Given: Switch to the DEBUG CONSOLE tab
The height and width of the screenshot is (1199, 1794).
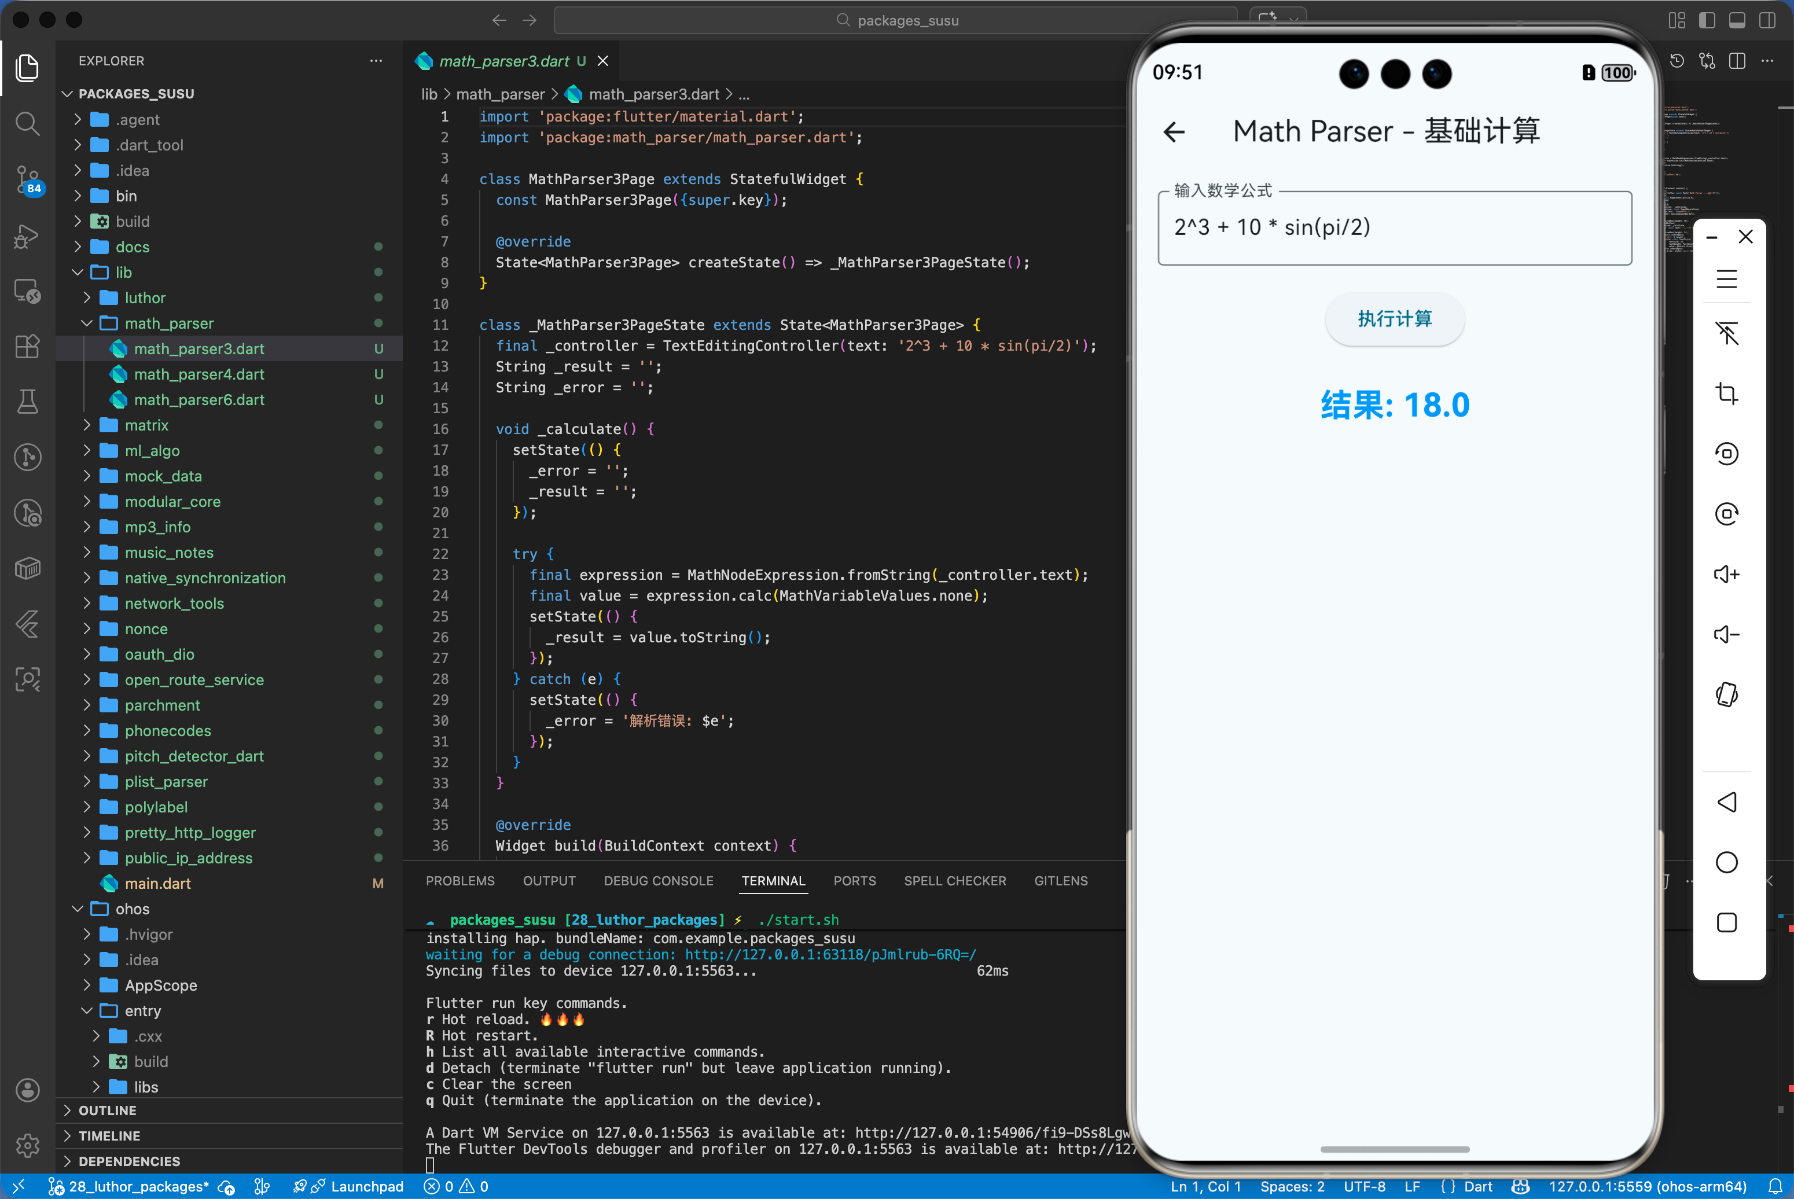Looking at the screenshot, I should pyautogui.click(x=657, y=881).
